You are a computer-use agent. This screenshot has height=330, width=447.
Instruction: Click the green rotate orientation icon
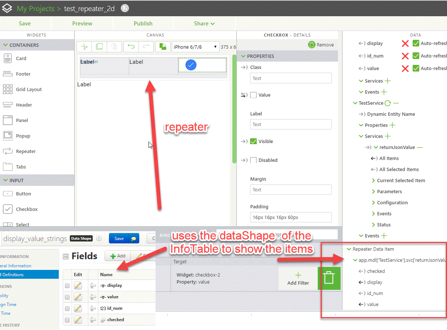[163, 46]
